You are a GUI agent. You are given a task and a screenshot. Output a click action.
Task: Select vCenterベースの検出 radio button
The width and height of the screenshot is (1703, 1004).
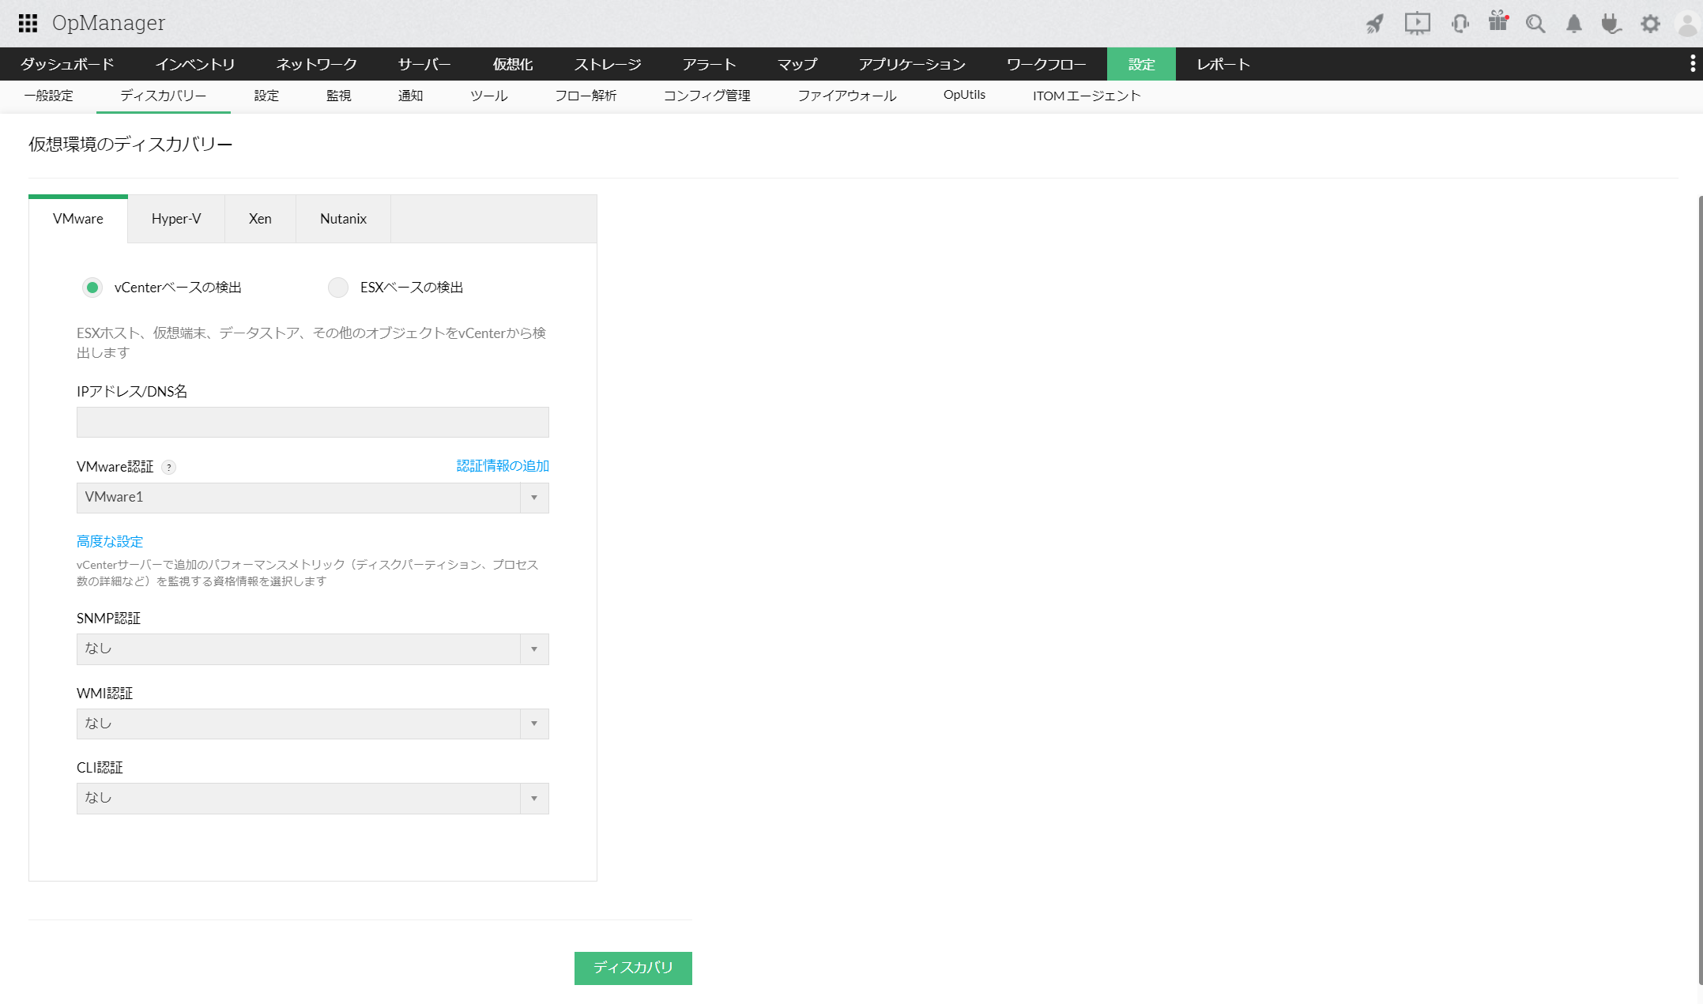pyautogui.click(x=92, y=288)
